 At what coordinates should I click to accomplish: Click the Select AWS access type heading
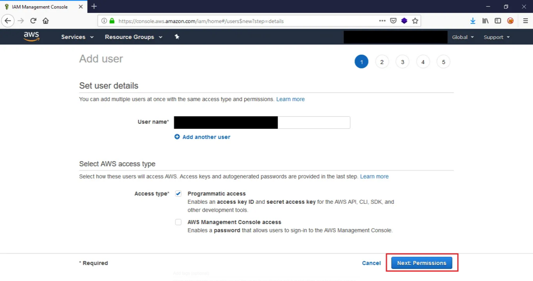[117, 164]
